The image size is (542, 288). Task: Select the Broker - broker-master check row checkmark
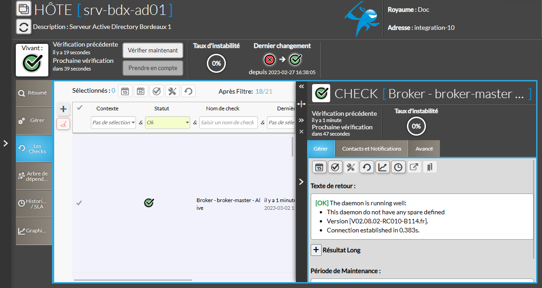(79, 203)
